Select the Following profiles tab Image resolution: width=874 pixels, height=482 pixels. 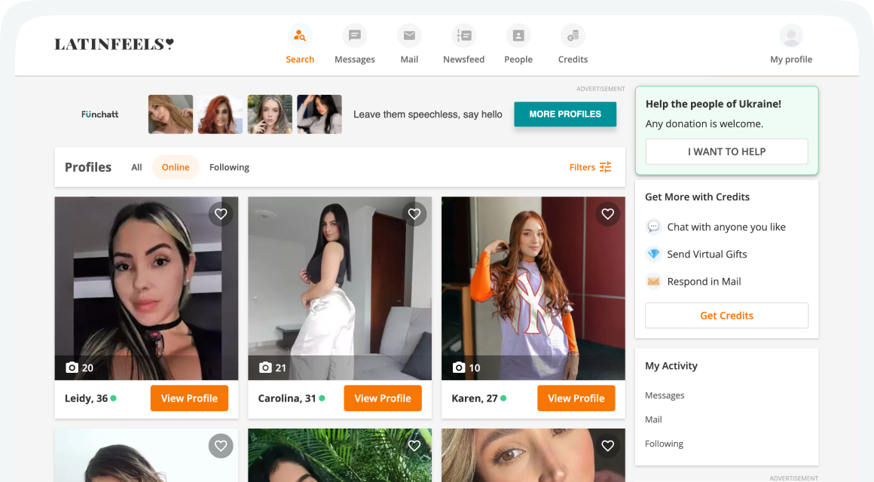(229, 167)
